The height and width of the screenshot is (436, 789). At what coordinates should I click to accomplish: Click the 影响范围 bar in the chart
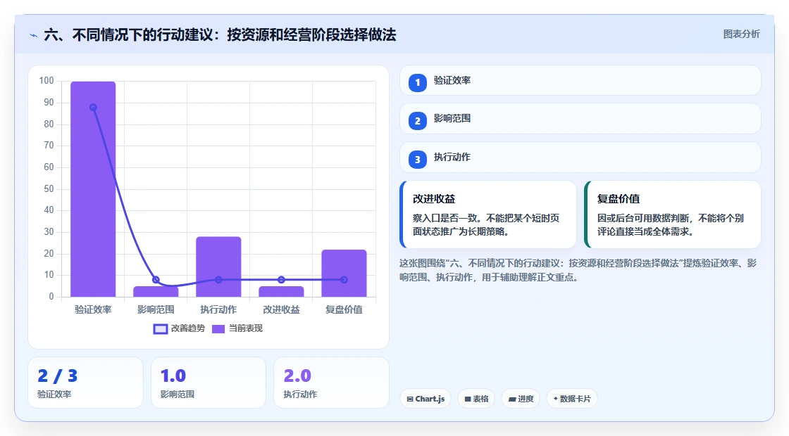156,291
